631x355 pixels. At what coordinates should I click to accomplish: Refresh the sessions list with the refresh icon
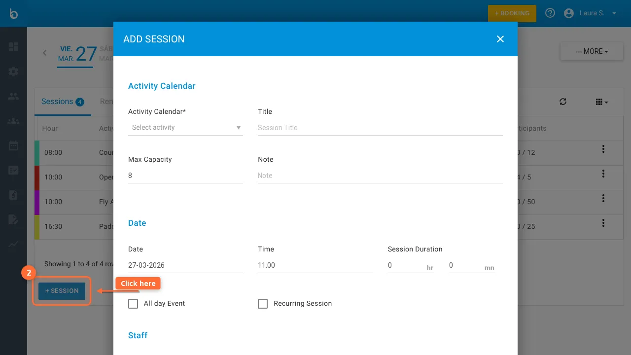coord(563,102)
